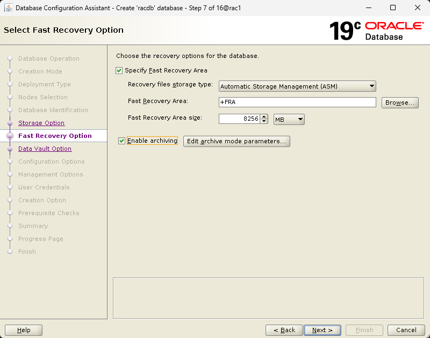This screenshot has width=430, height=338.
Task: Click the message area at bottom
Action: tap(268, 298)
